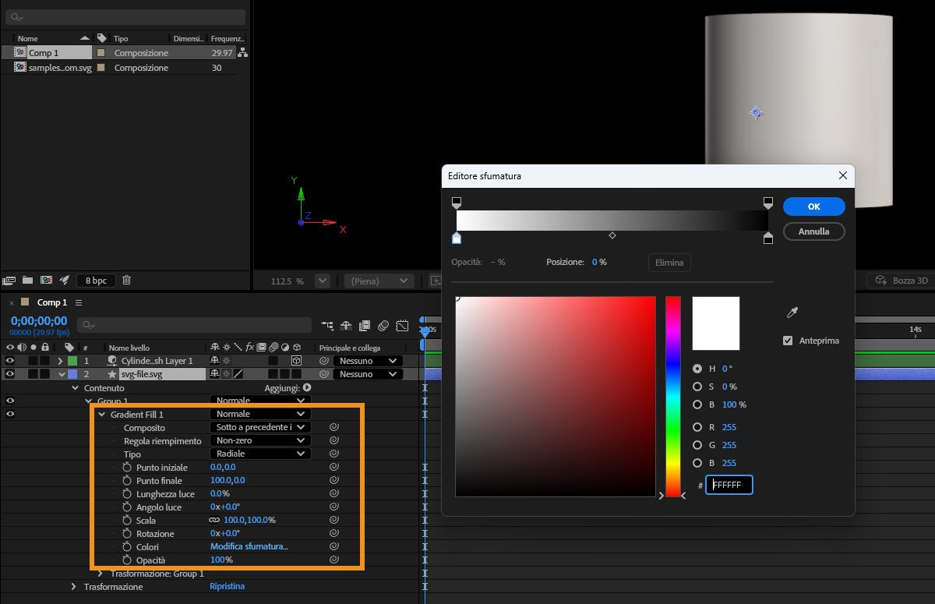The image size is (935, 604).
Task: Collapse the Gradient Fill 1 group
Action: pyautogui.click(x=101, y=414)
